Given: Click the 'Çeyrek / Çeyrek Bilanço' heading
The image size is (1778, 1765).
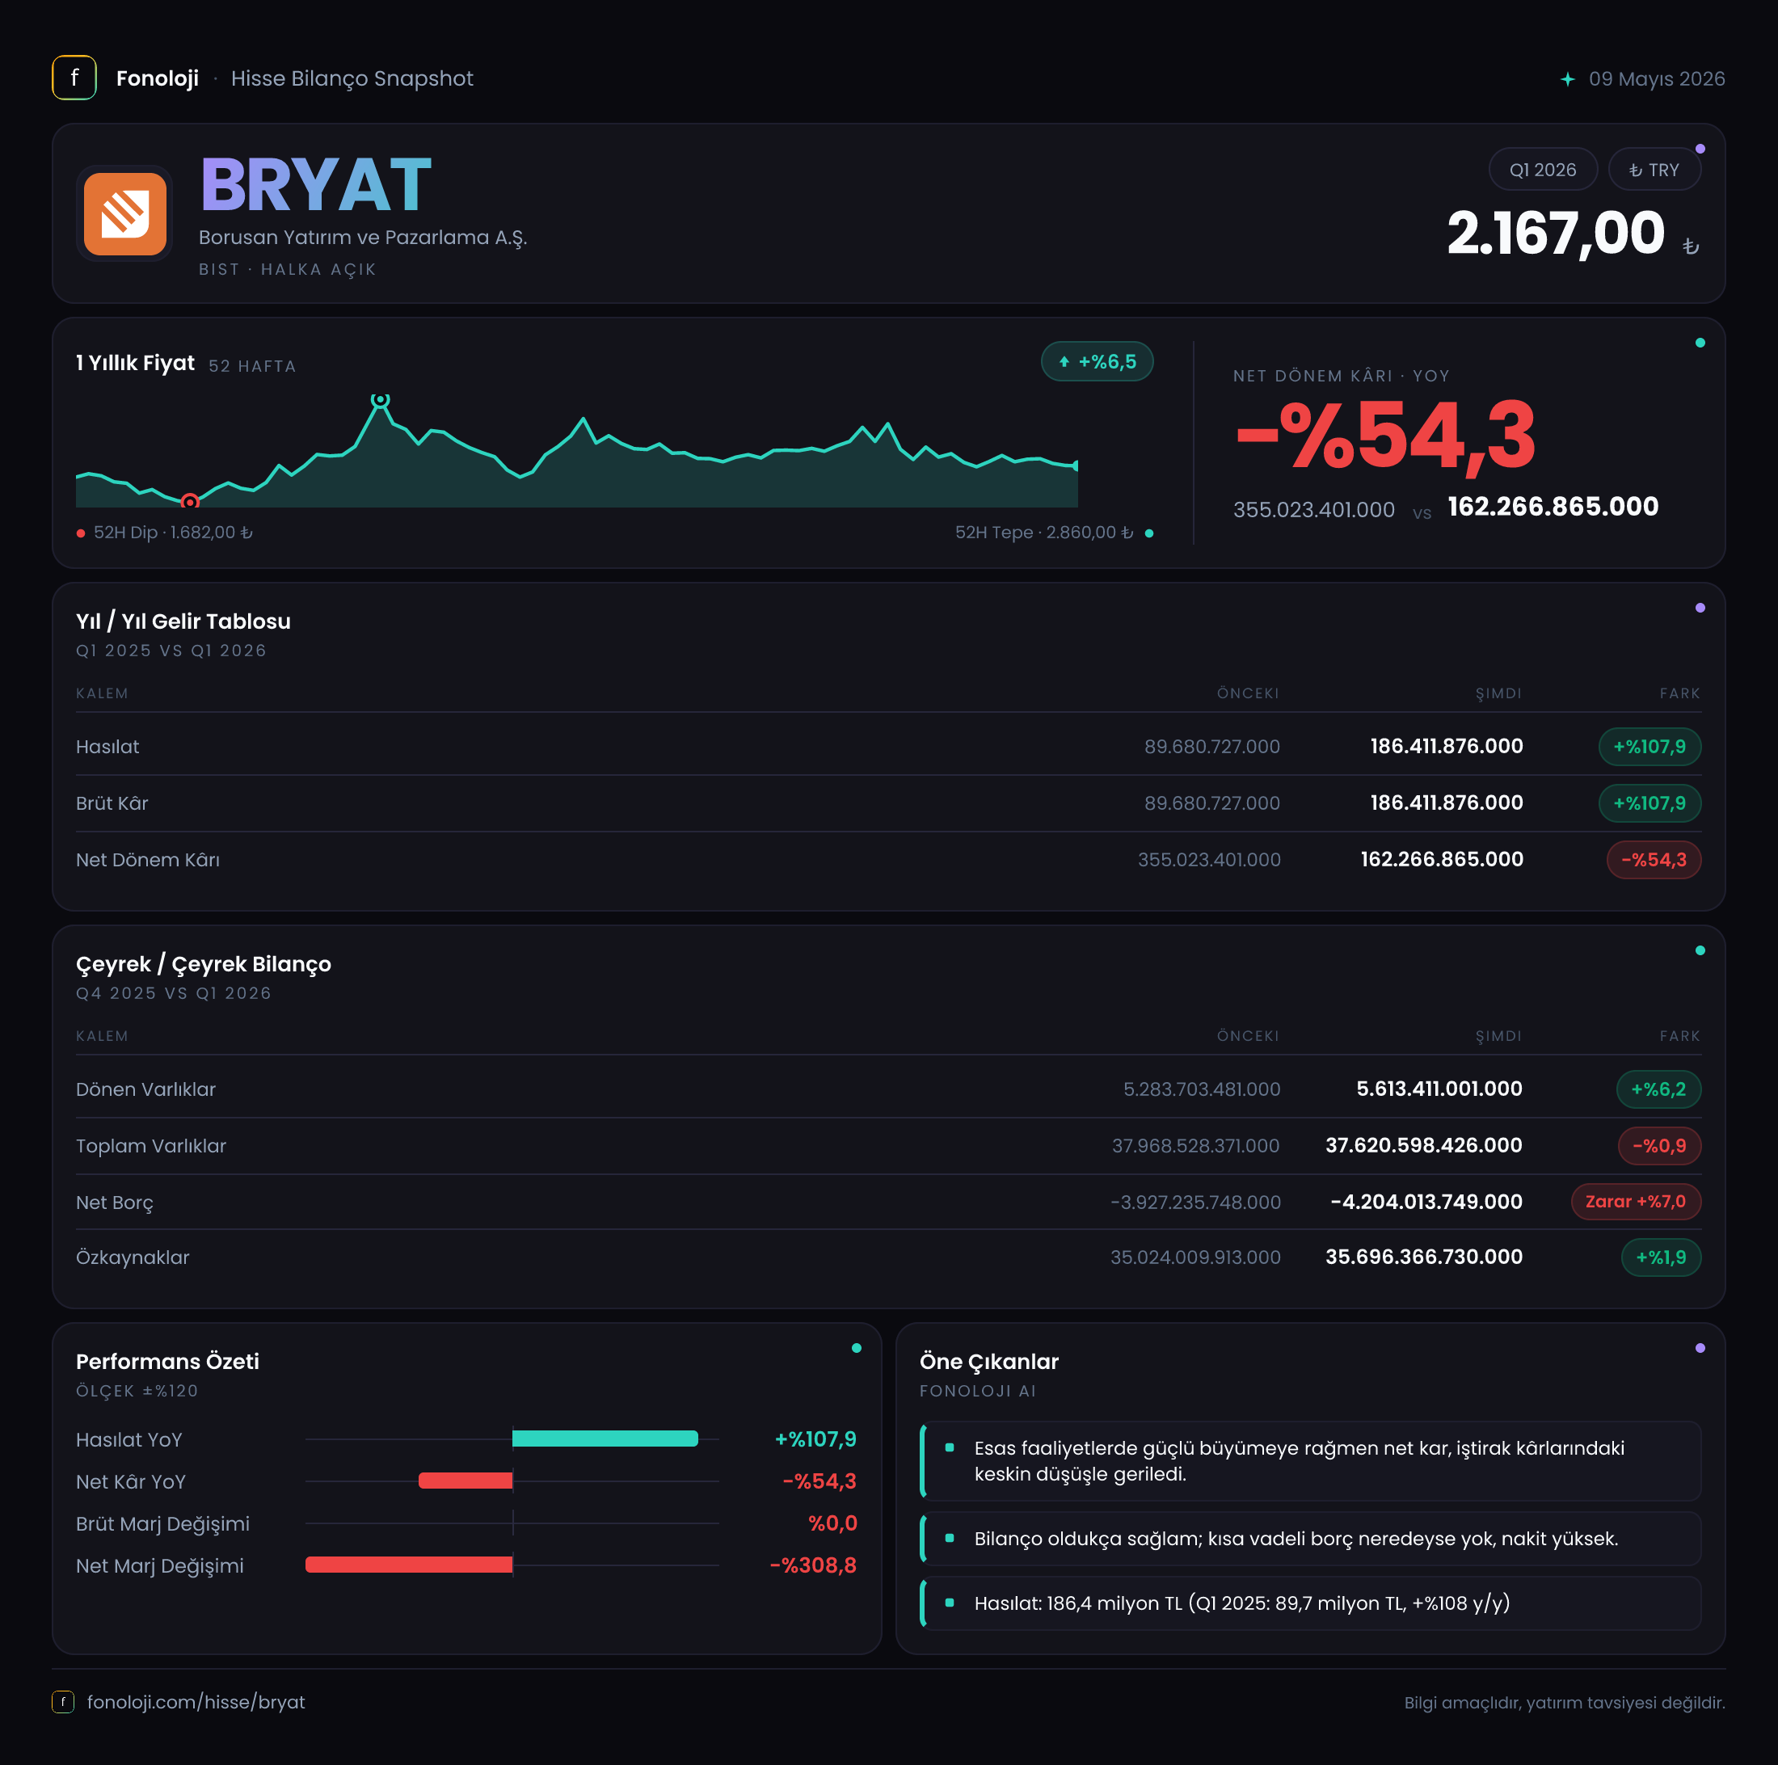Looking at the screenshot, I should 204,963.
